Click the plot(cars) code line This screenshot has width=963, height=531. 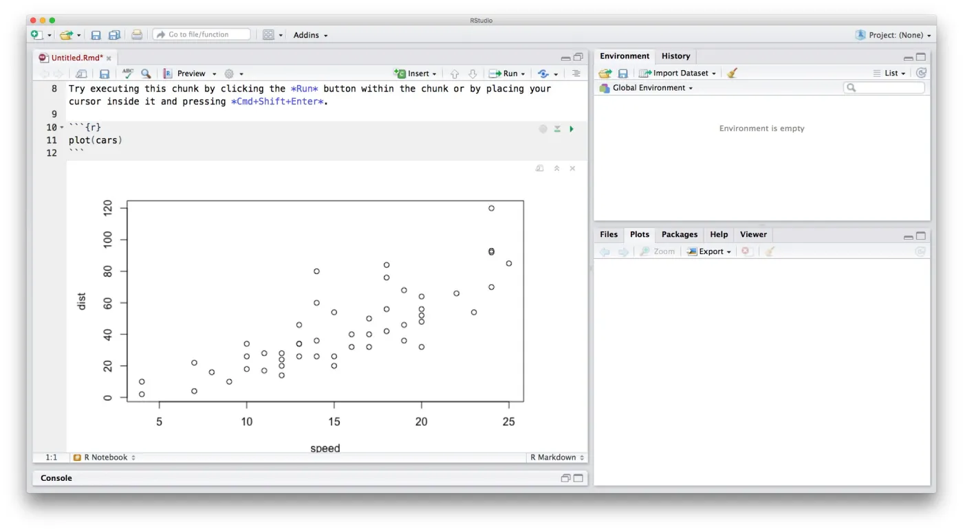pyautogui.click(x=95, y=140)
